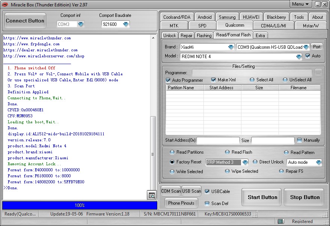Choose the Read Partitions radio button
This screenshot has height=226, width=330.
172,152
